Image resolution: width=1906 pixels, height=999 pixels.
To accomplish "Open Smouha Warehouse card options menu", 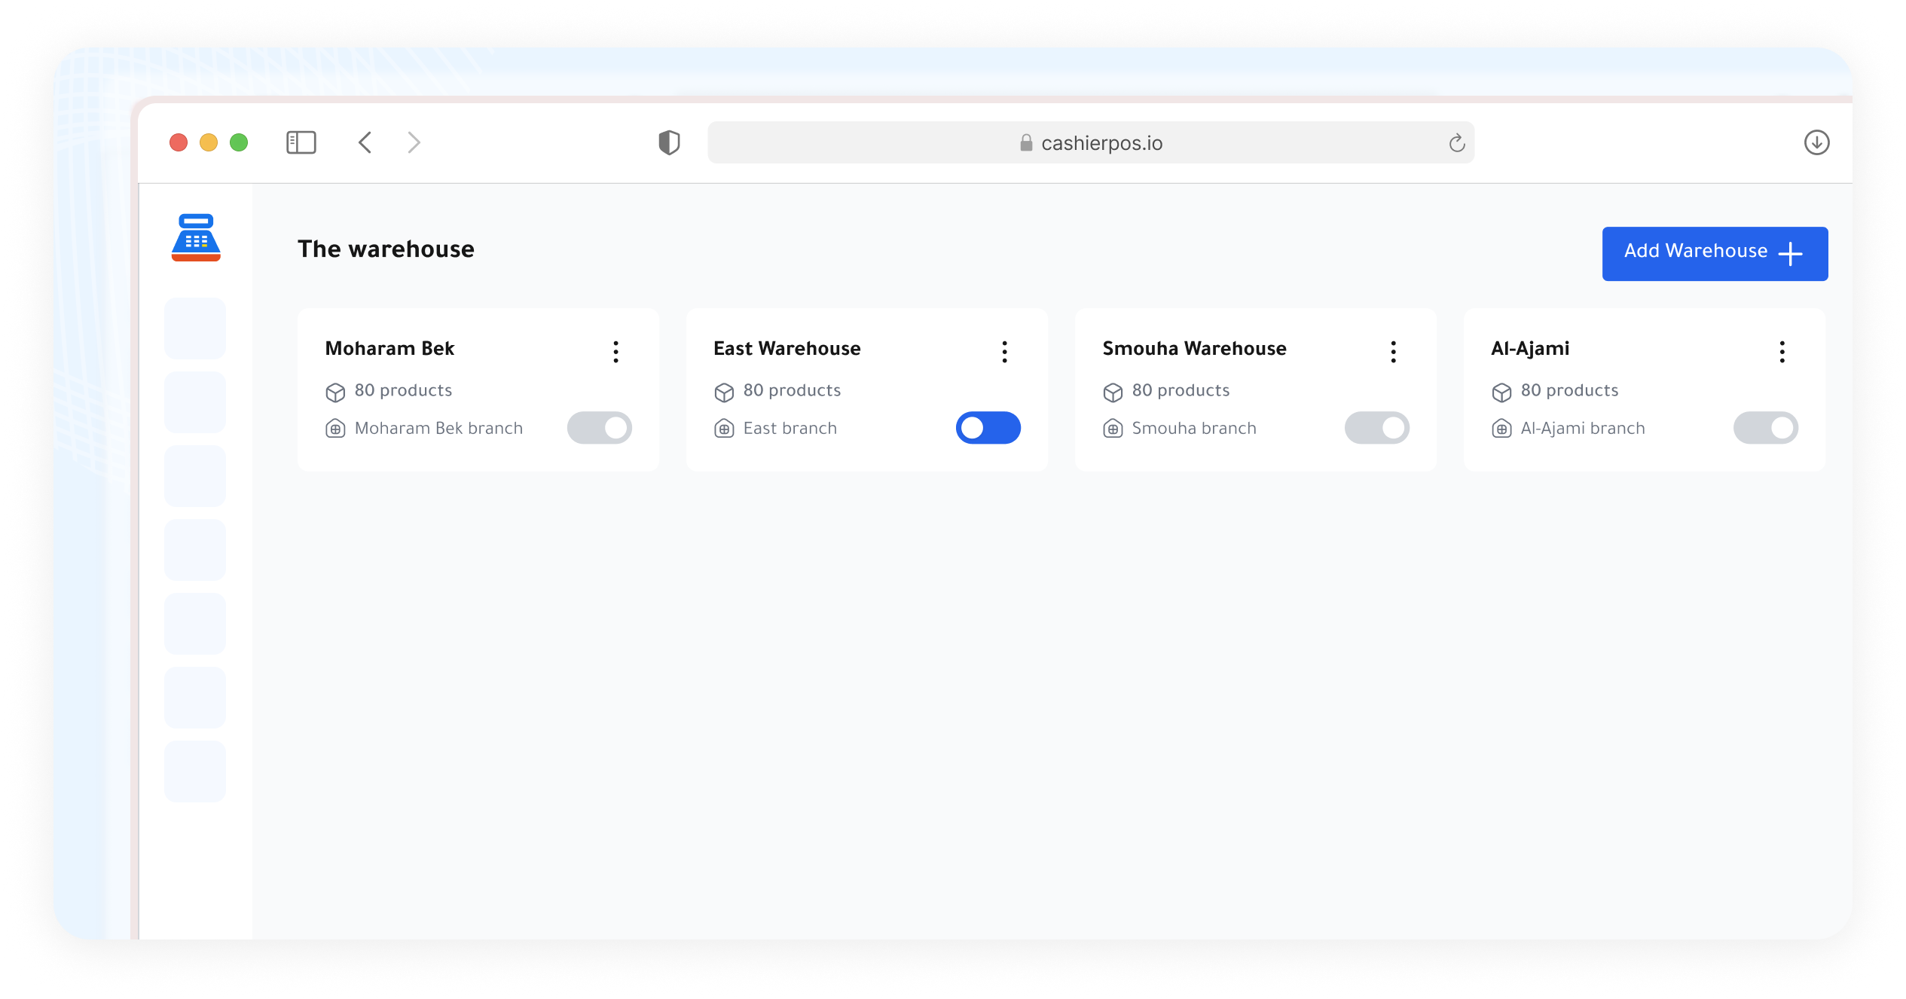I will tap(1394, 352).
